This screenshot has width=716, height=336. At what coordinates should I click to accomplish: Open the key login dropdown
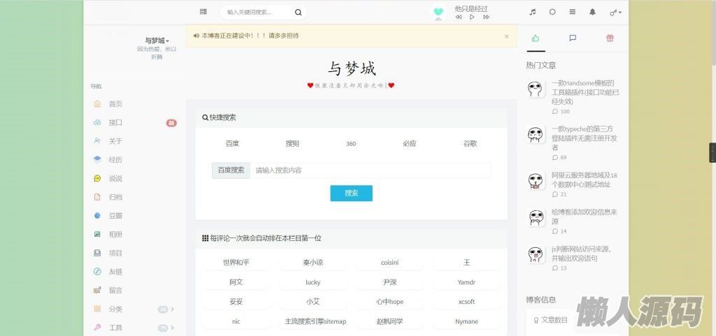point(615,13)
